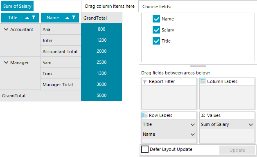Open the Name dropdown in Row Labels
257x157 pixels.
click(x=193, y=135)
